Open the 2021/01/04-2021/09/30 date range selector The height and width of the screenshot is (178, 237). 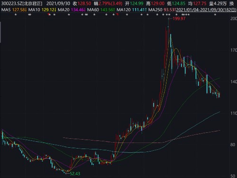point(206,10)
